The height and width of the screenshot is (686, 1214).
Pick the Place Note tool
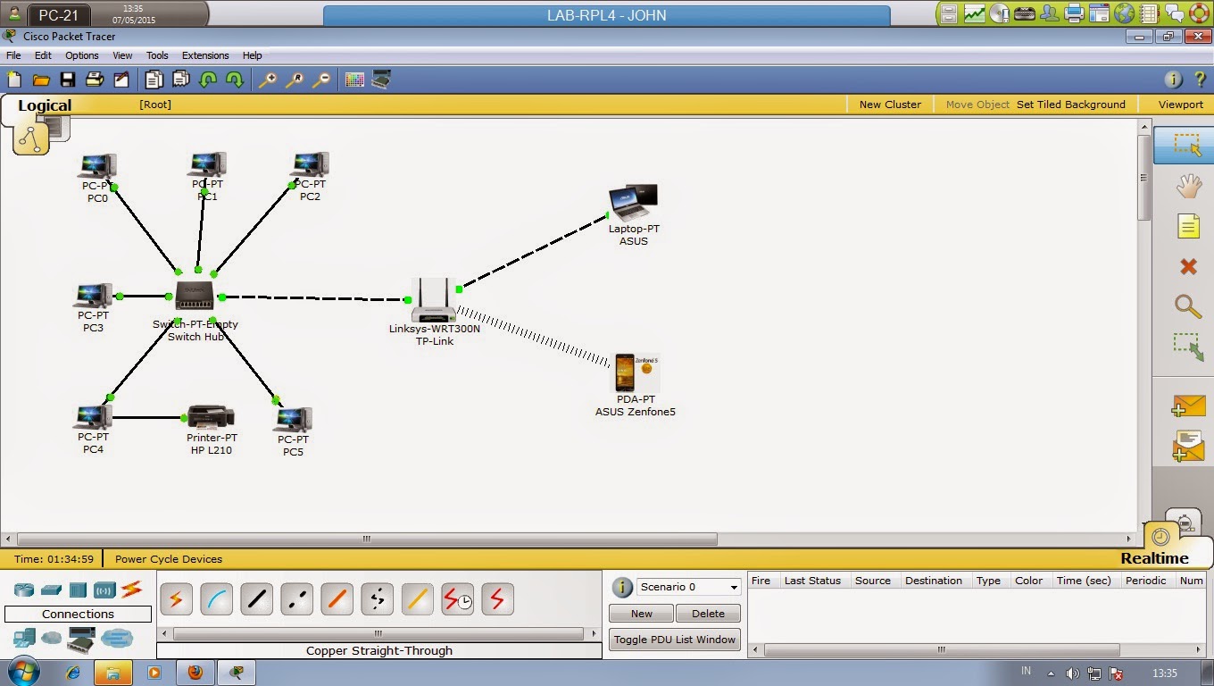pyautogui.click(x=1188, y=226)
